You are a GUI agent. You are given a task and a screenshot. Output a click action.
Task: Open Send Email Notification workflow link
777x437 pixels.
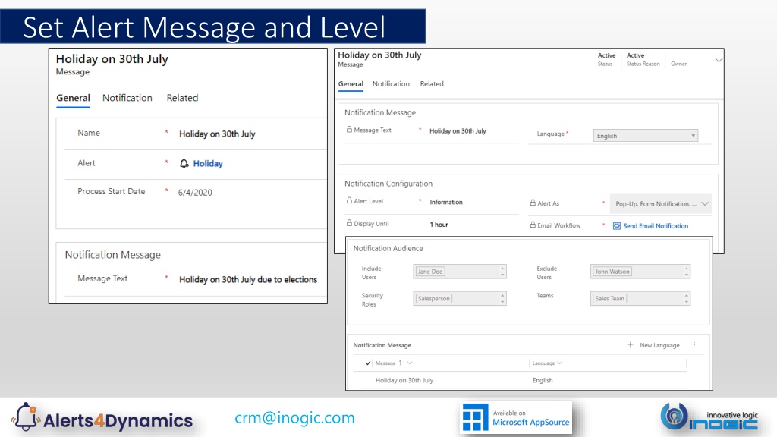656,226
